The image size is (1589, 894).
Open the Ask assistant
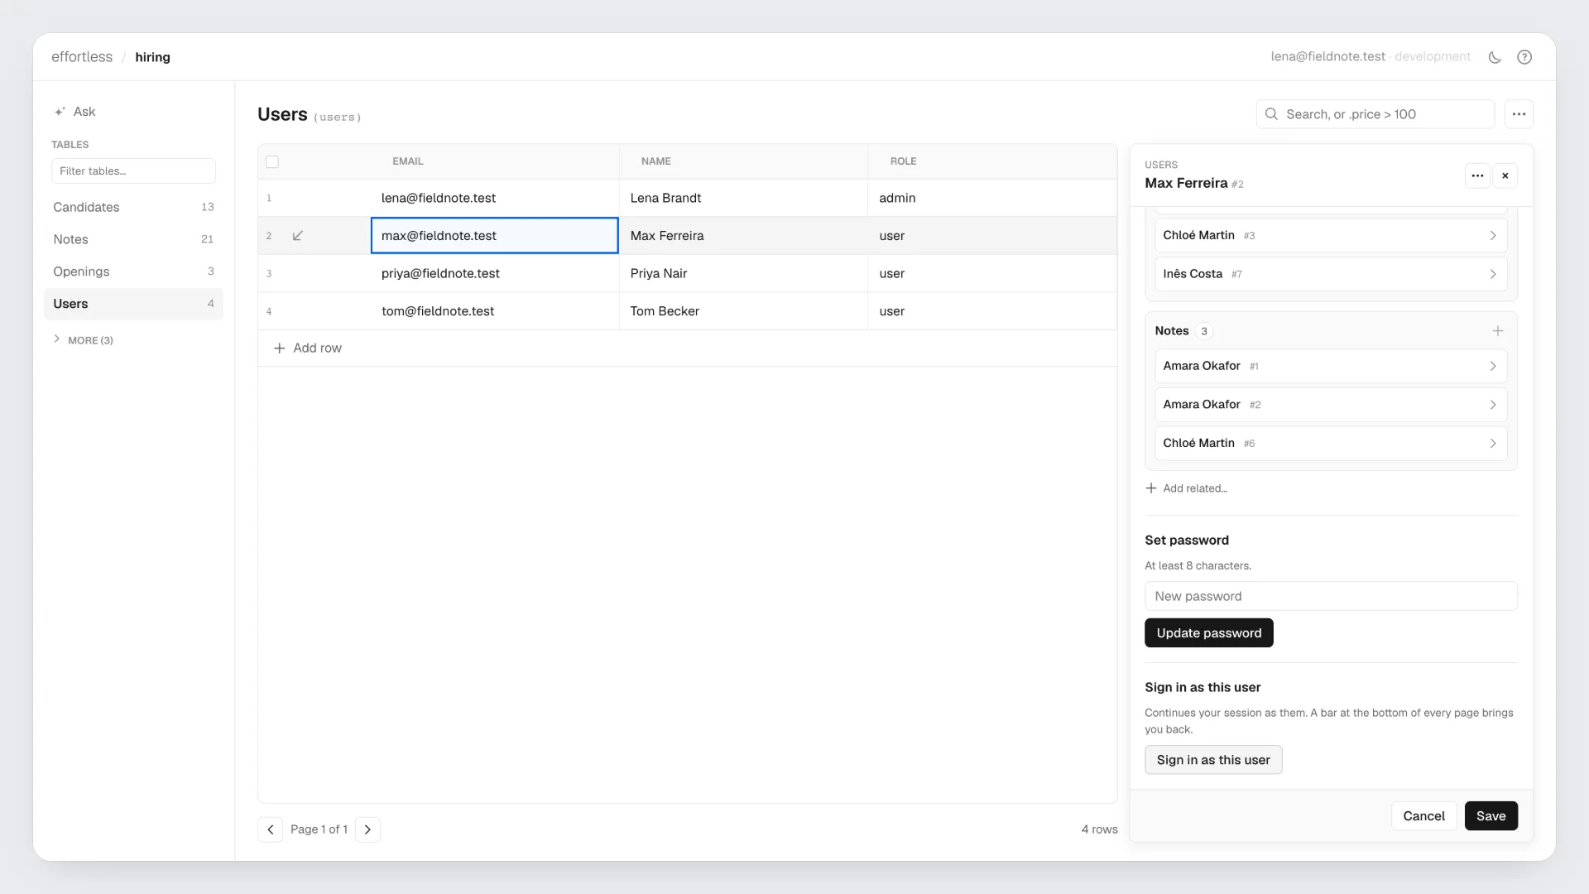point(74,112)
